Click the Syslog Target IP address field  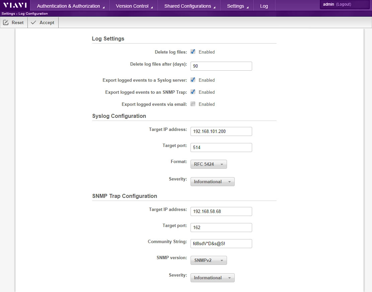pos(221,131)
